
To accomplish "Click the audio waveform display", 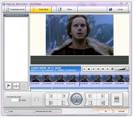I will coord(79,60).
